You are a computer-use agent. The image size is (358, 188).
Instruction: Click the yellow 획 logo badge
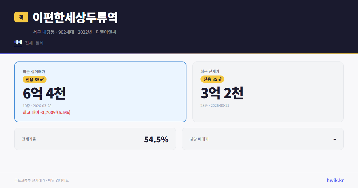[x=20, y=17]
